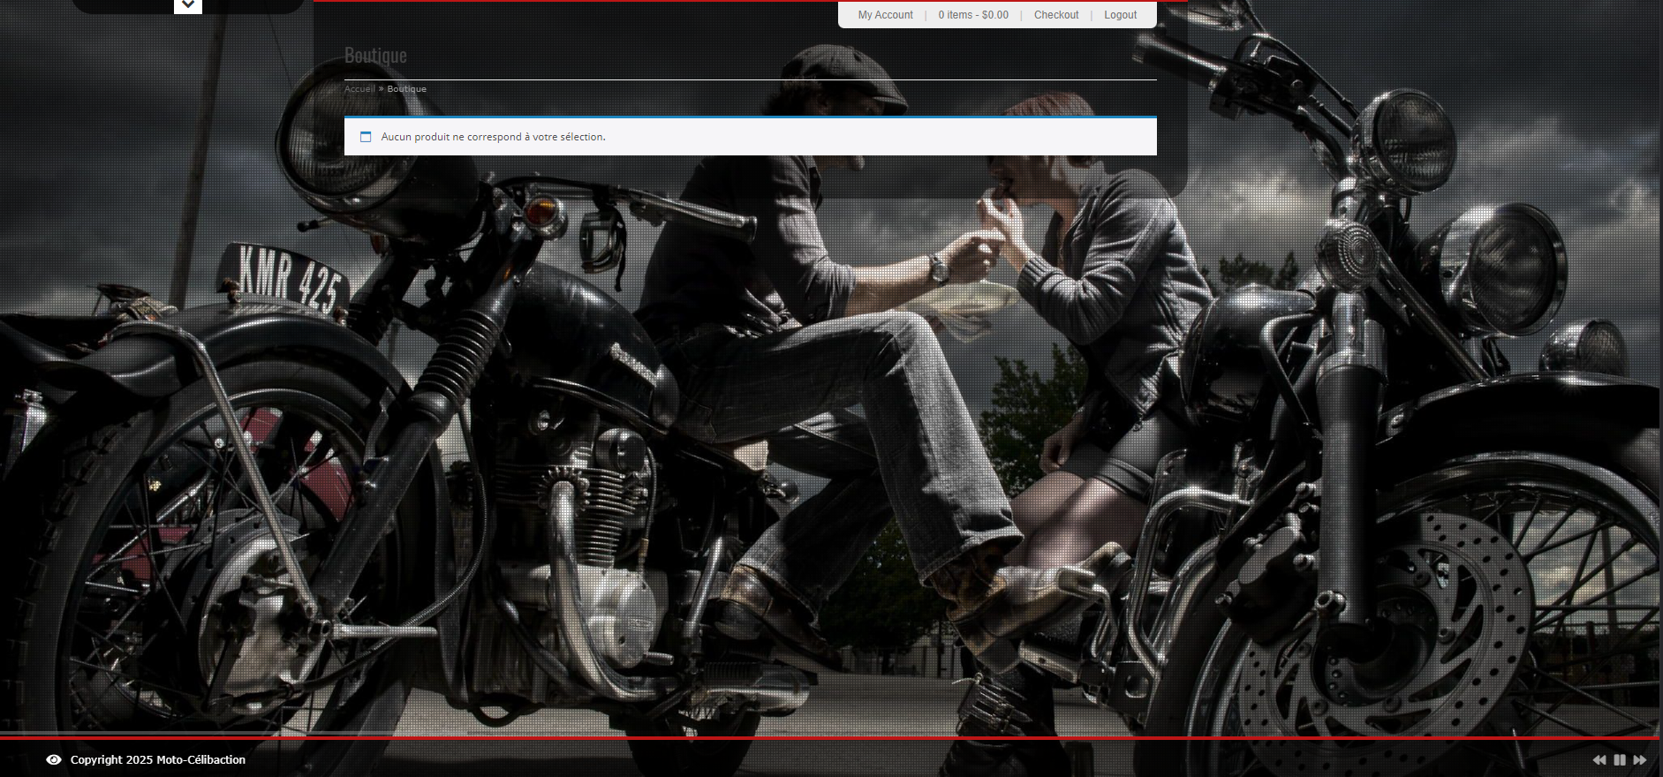Click the Logout link
1663x777 pixels.
coord(1120,15)
